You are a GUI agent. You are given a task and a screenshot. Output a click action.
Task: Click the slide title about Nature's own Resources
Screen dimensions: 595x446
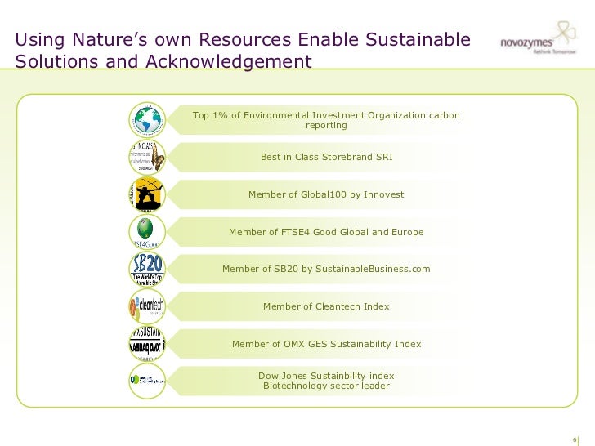pos(243,51)
